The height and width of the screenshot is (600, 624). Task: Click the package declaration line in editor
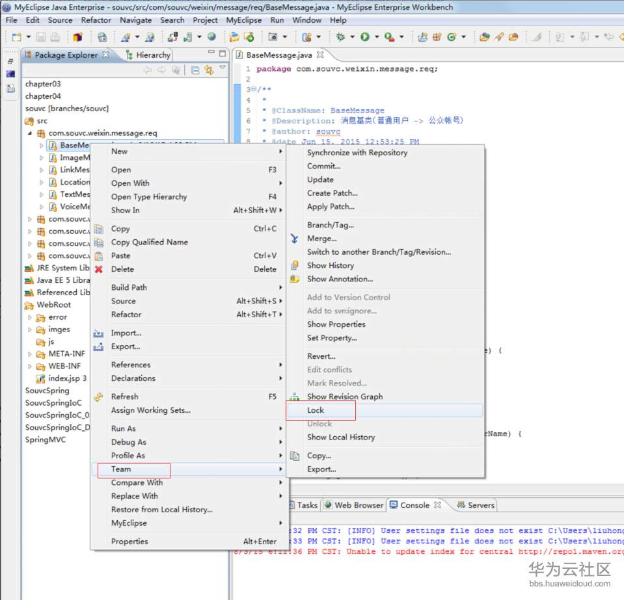(347, 69)
